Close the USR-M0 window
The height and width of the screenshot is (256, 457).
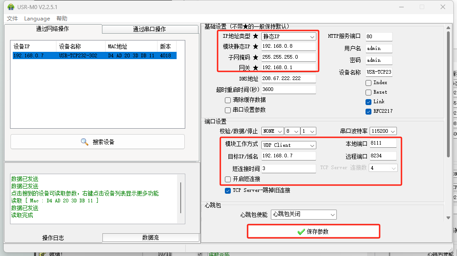tap(443, 7)
